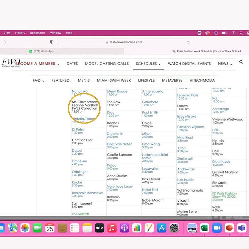
Task: Reload the page with refresh icon
Action: click(188, 42)
